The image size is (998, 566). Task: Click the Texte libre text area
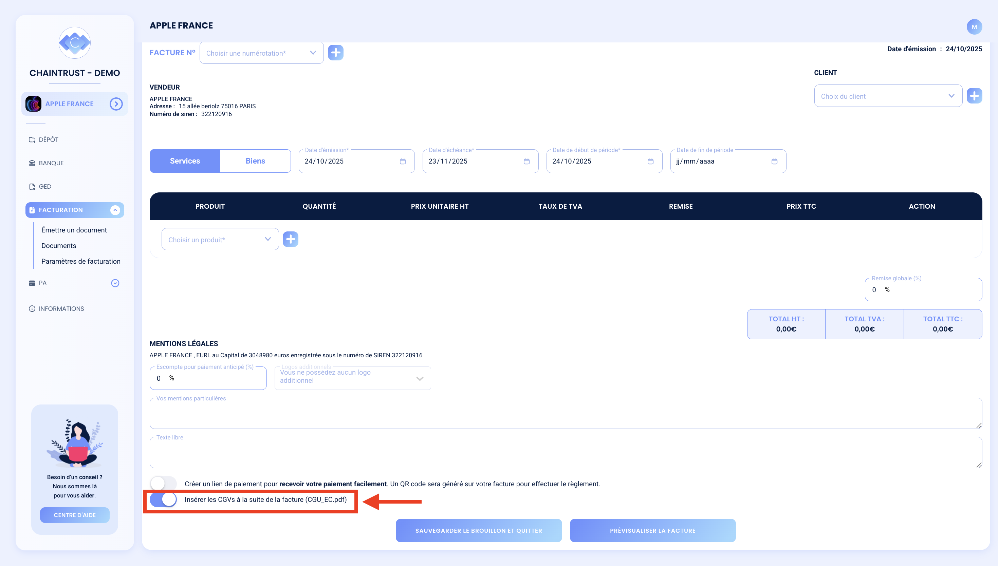click(566, 452)
